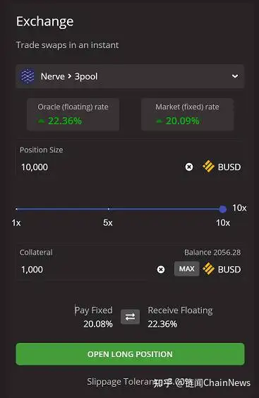The width and height of the screenshot is (259, 398).
Task: Click the BUSD icon beside Position Size
Action: coord(208,167)
